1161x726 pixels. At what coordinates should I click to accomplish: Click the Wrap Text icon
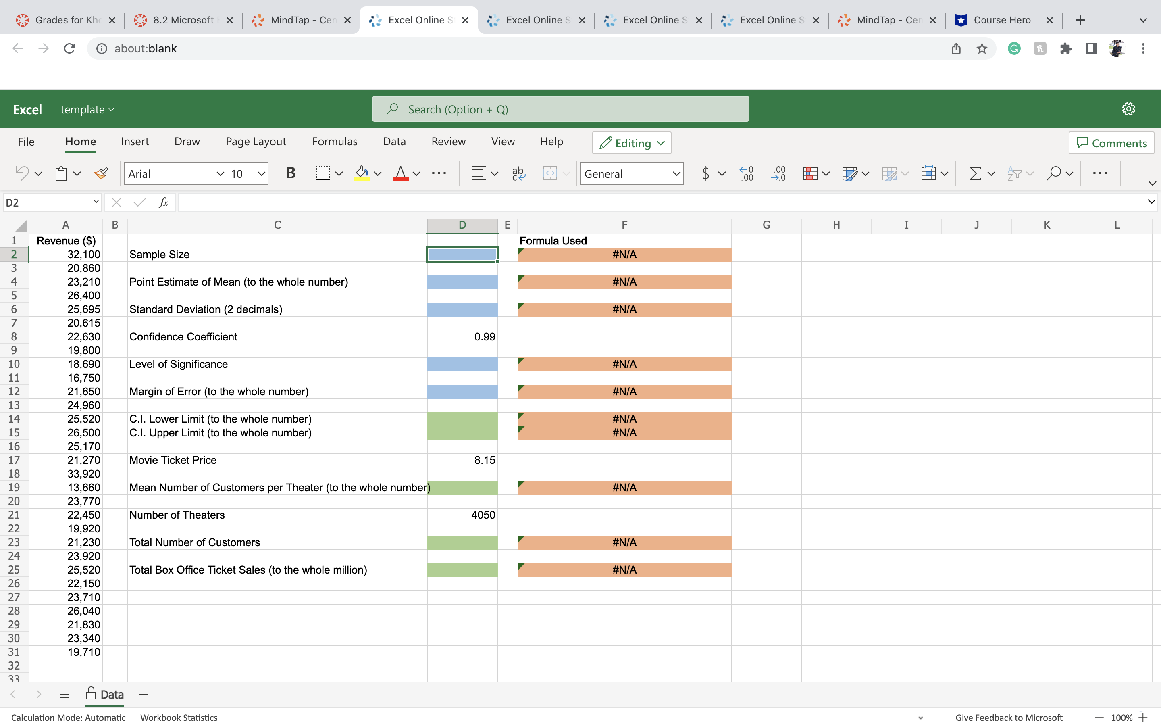[x=518, y=173]
